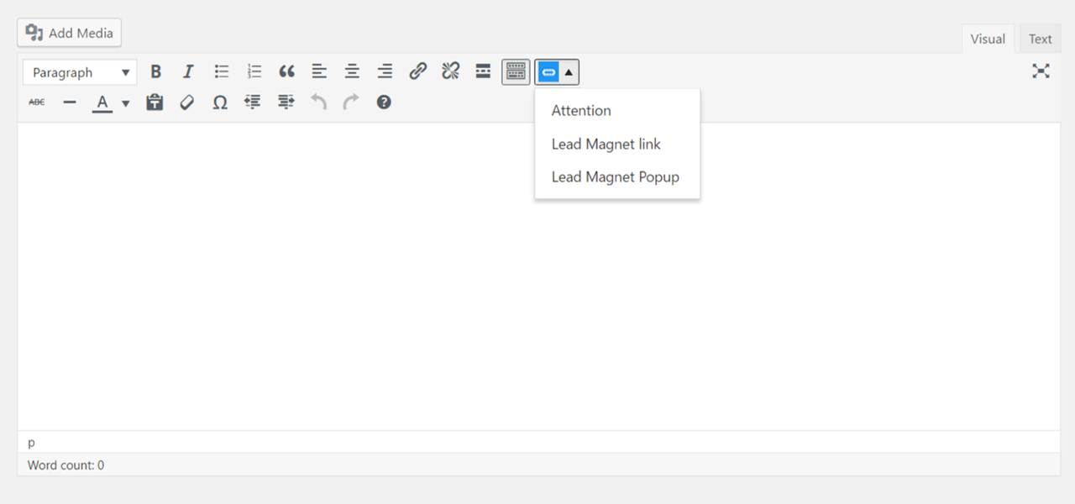Open the text color picker arrow
This screenshot has width=1075, height=504.
point(125,103)
